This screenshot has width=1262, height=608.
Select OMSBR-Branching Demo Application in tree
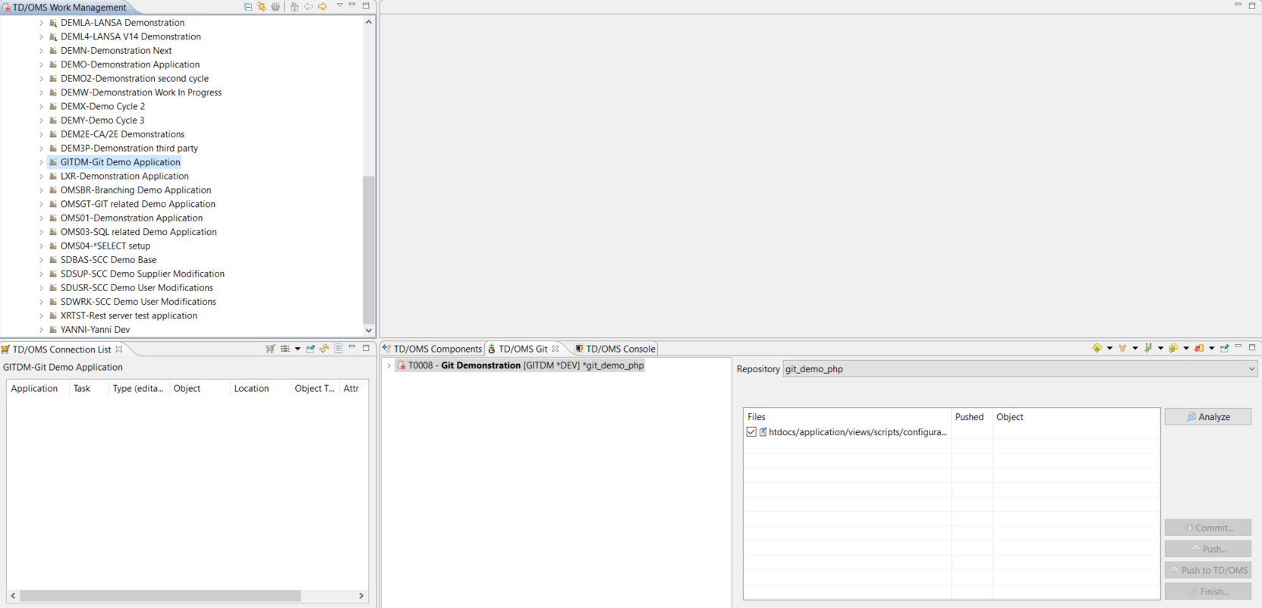[x=136, y=190]
